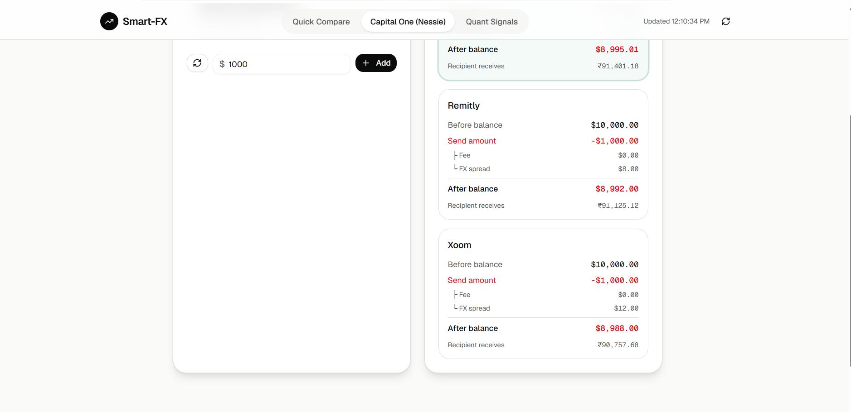Switch to the Quick Compare tab

321,22
